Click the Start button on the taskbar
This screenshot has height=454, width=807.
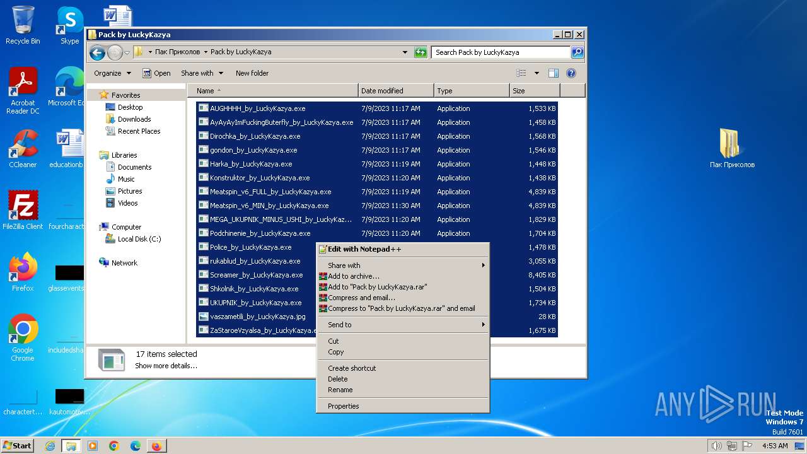[18, 446]
